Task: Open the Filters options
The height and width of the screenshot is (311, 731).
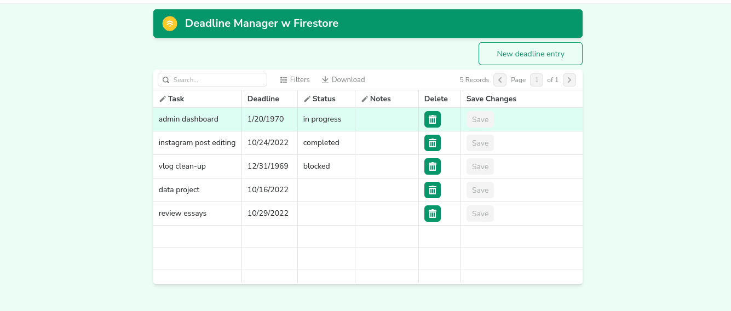Action: 295,80
